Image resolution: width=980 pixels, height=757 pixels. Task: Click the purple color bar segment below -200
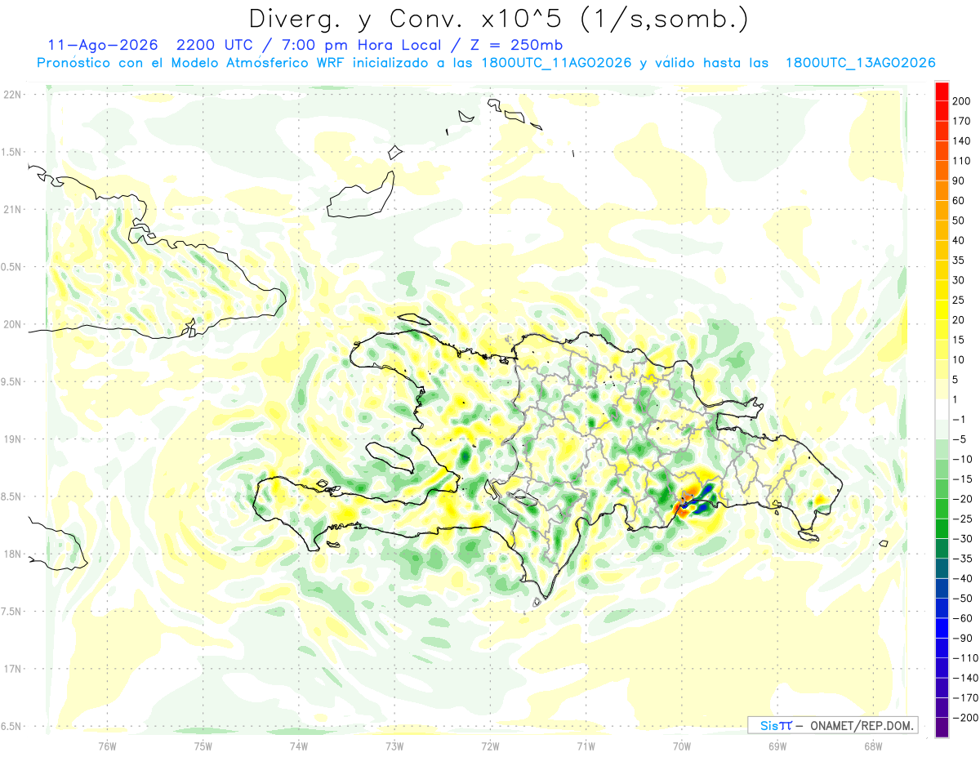click(x=942, y=728)
